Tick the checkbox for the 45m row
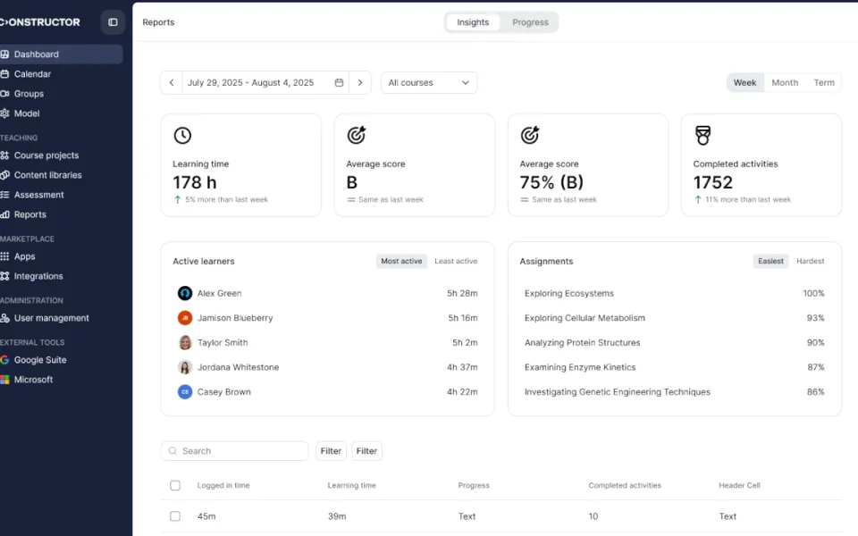Image resolution: width=858 pixels, height=536 pixels. point(175,516)
